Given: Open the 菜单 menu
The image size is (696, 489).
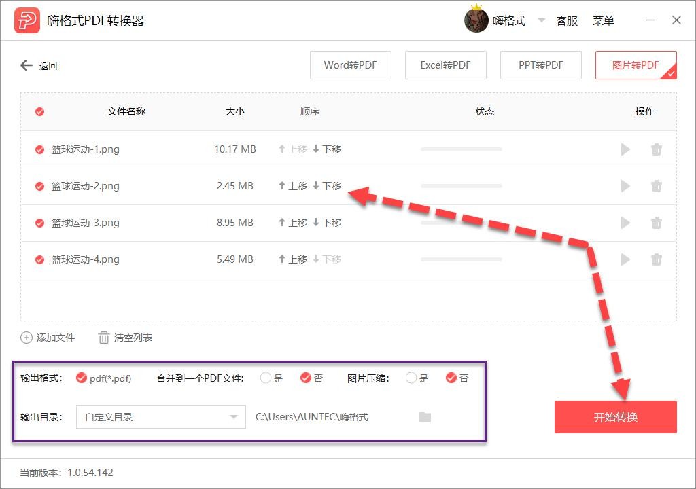Looking at the screenshot, I should 604,21.
